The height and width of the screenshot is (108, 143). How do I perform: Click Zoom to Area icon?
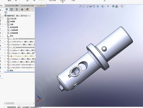84,6
